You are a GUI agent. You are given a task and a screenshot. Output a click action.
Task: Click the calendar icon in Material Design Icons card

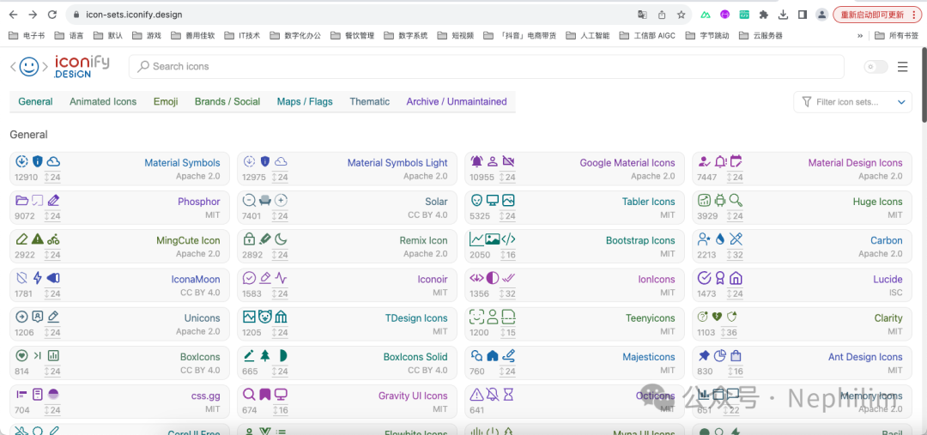(736, 160)
